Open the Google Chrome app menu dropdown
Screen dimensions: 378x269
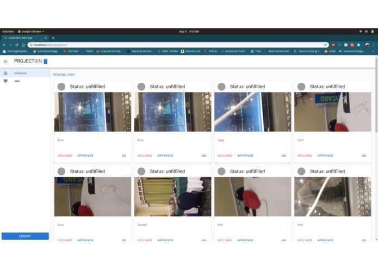pyautogui.click(x=31, y=32)
